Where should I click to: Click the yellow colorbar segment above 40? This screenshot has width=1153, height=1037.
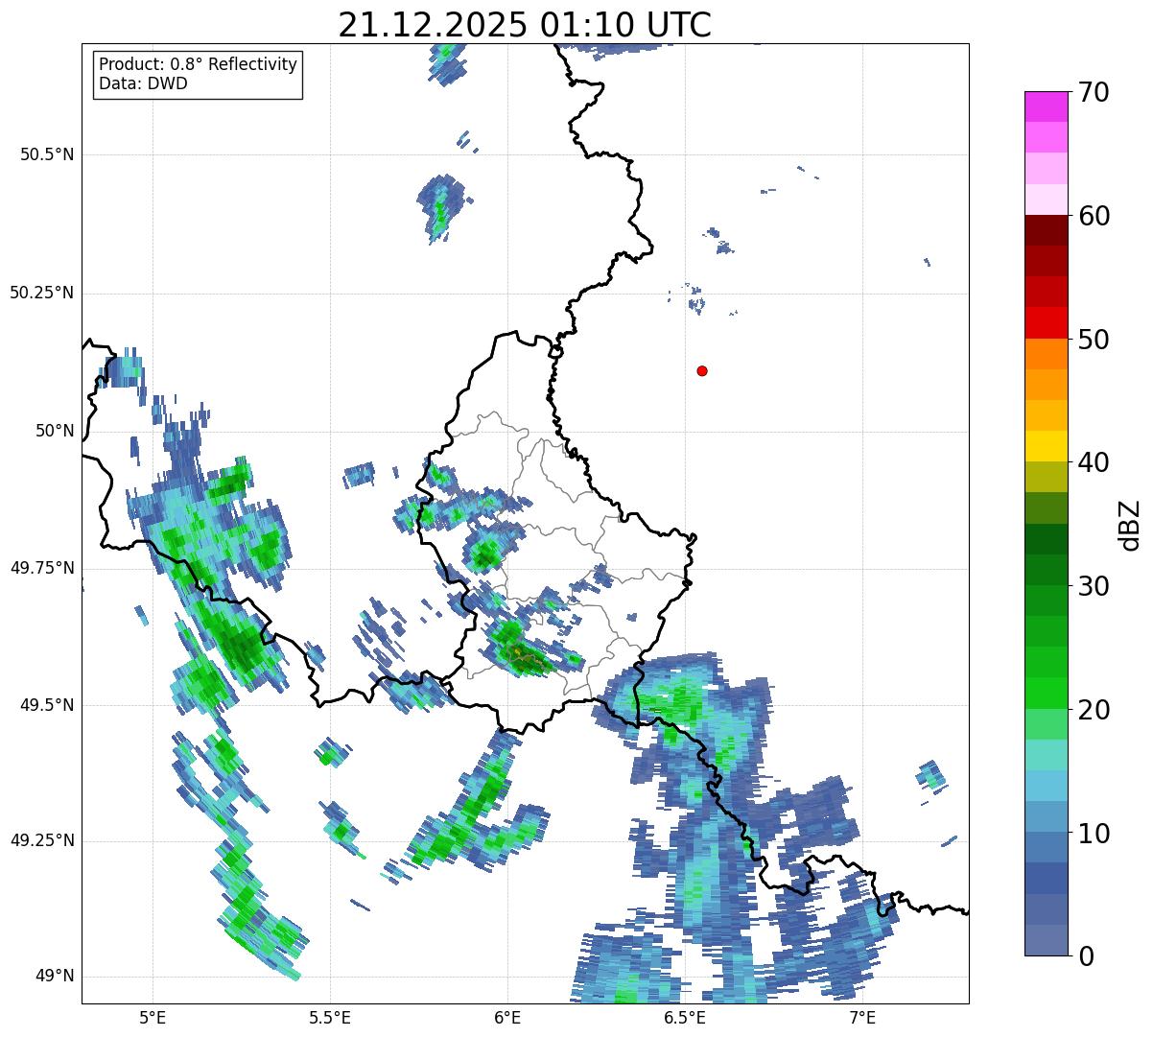click(x=1046, y=446)
